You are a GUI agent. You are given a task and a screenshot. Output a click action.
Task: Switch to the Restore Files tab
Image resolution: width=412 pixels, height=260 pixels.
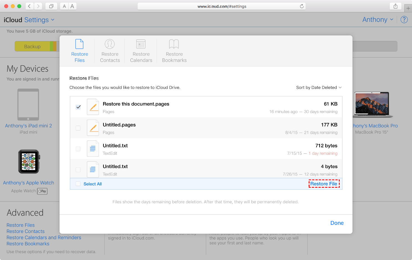[80, 51]
